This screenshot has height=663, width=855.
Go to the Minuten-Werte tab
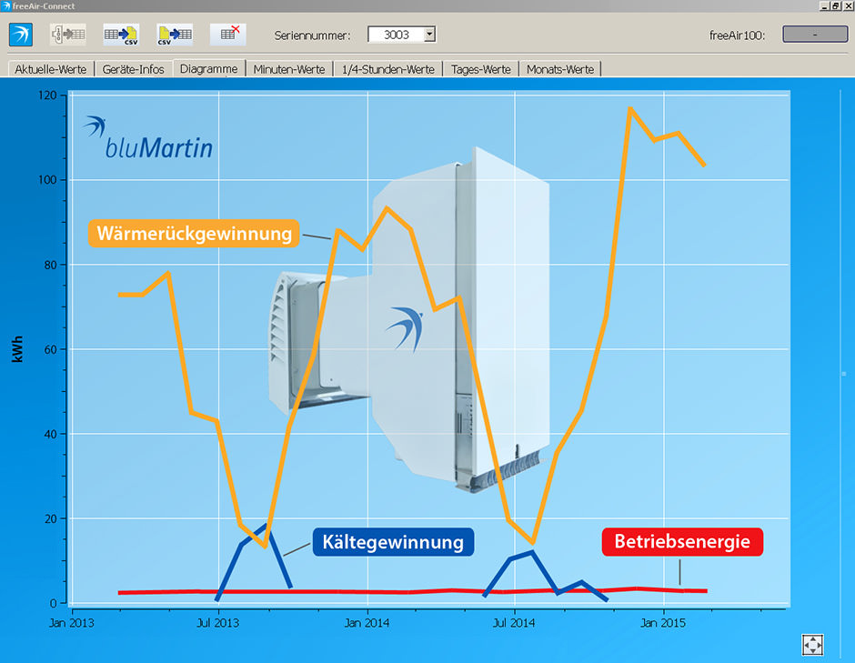[x=289, y=69]
